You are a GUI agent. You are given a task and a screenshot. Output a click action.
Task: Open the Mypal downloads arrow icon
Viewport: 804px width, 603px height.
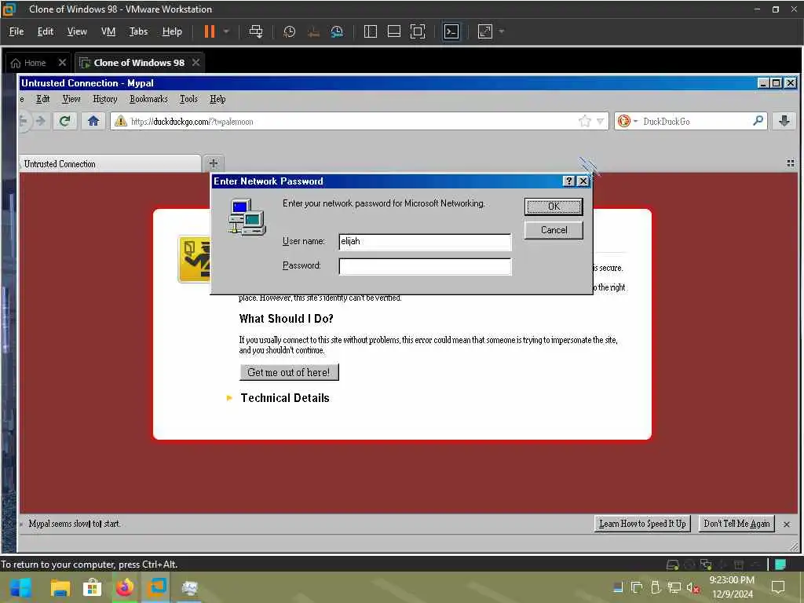click(784, 121)
